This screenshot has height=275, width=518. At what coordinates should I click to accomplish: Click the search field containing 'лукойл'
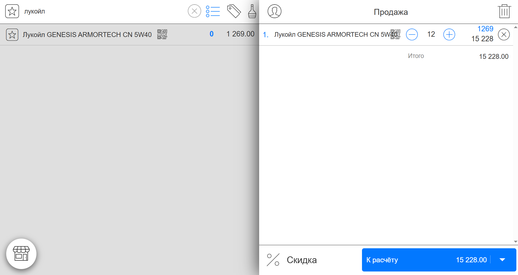tap(104, 11)
